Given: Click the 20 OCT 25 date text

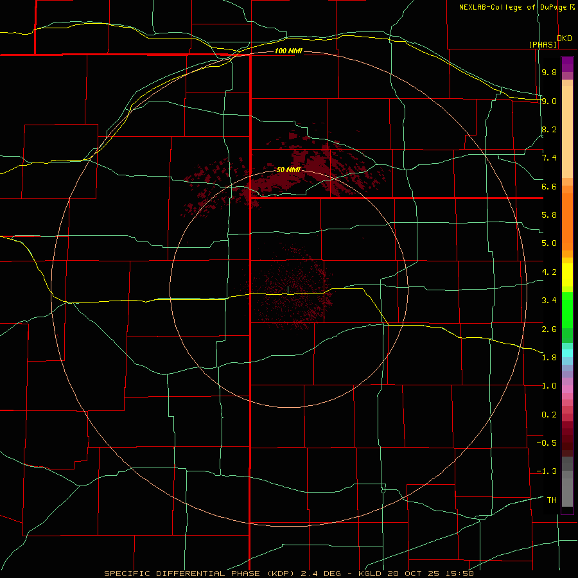Looking at the screenshot, I should click(x=413, y=574).
